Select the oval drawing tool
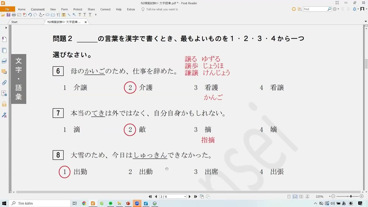This screenshot has height=207, width=368. pos(47,15)
